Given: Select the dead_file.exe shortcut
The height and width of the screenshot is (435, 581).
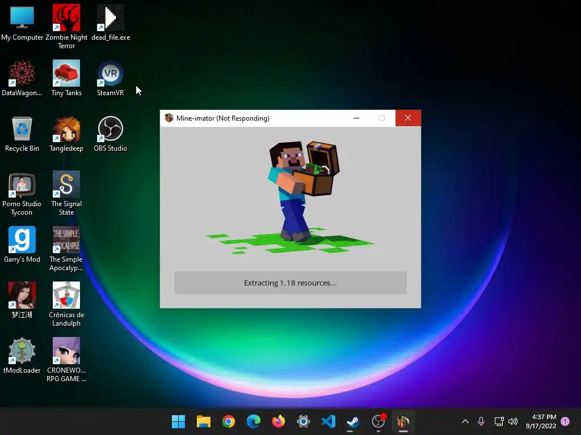Looking at the screenshot, I should click(111, 23).
